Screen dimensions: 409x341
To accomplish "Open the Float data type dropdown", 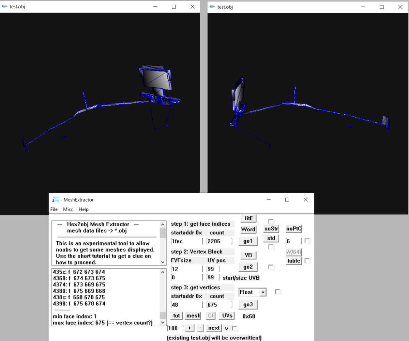I will point(262,292).
